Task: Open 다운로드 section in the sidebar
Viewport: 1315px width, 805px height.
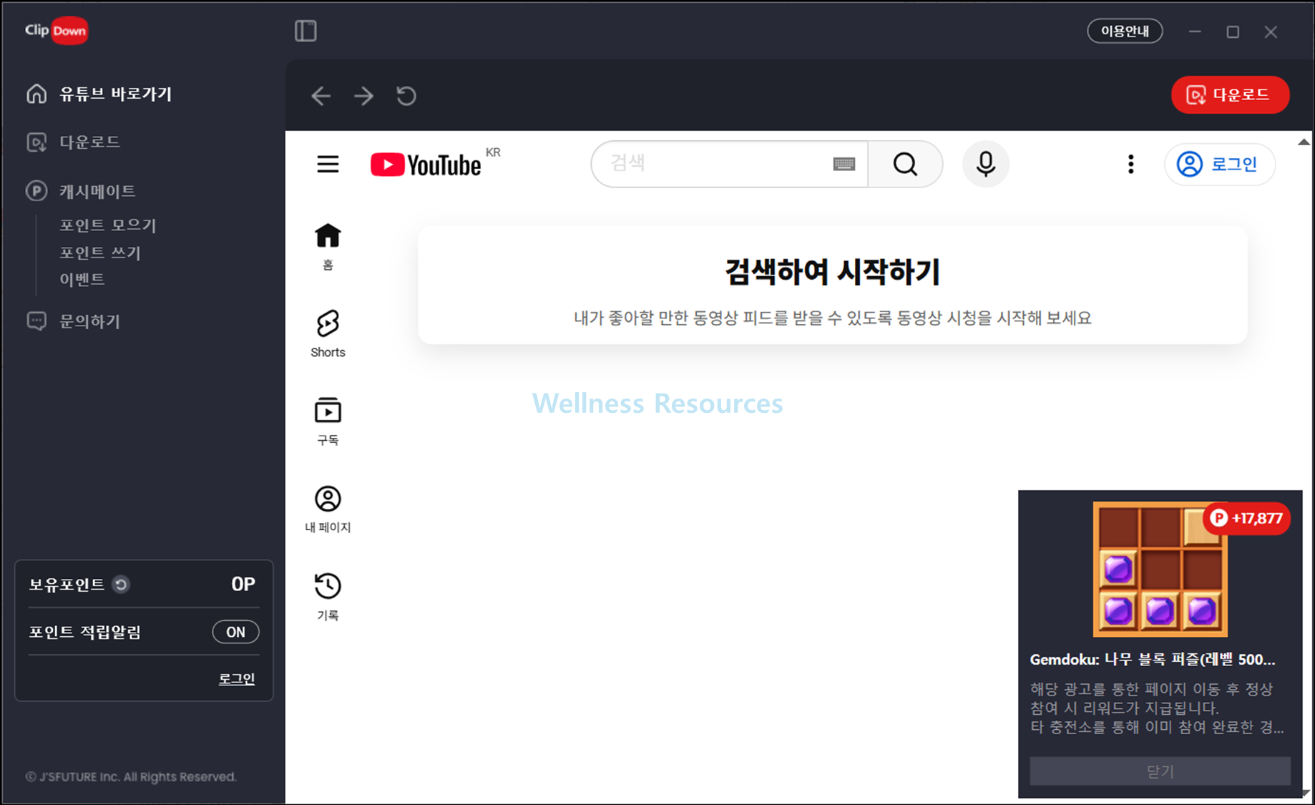Action: (x=73, y=142)
